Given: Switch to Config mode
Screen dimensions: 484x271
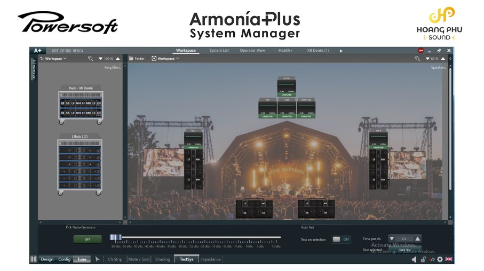Looking at the screenshot, I should pyautogui.click(x=64, y=259).
